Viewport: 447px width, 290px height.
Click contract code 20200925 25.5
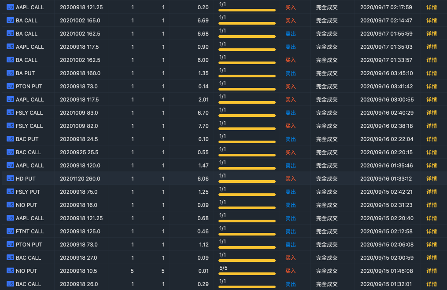coord(79,152)
